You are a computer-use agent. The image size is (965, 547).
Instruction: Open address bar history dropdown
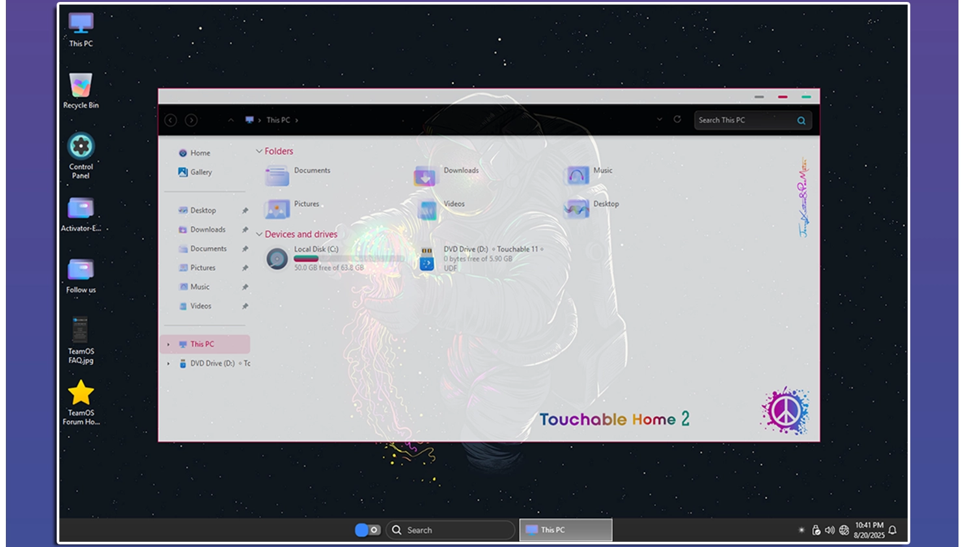pos(659,120)
